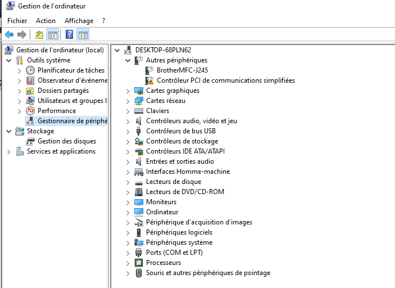Select Périphériques logiciels category
Viewport: 395px width, 288px height.
(x=179, y=232)
